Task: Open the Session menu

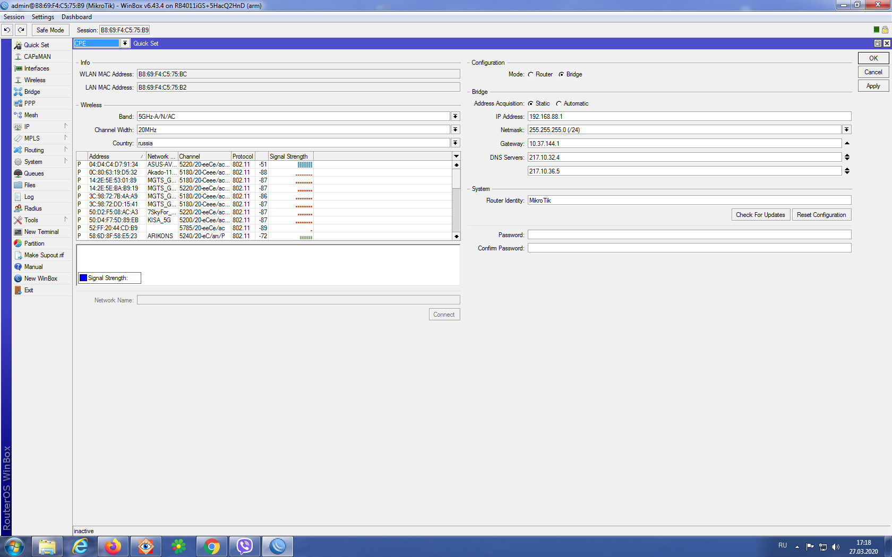Action: point(14,17)
